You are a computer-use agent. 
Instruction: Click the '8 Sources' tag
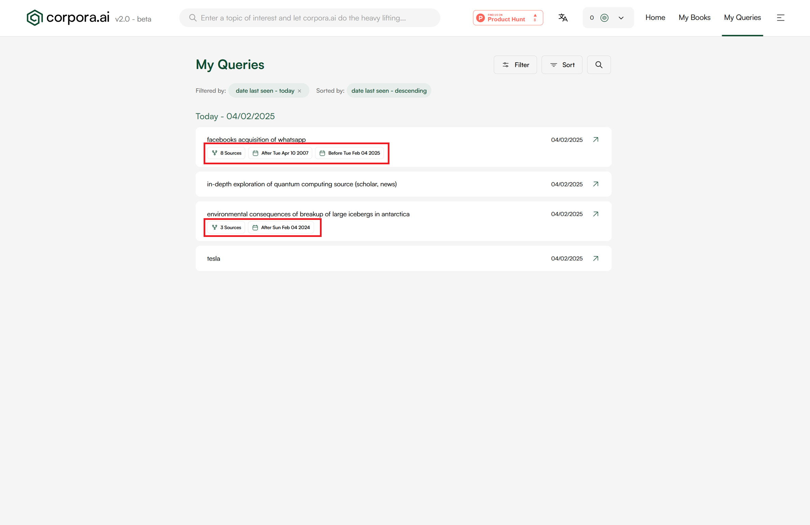(226, 153)
